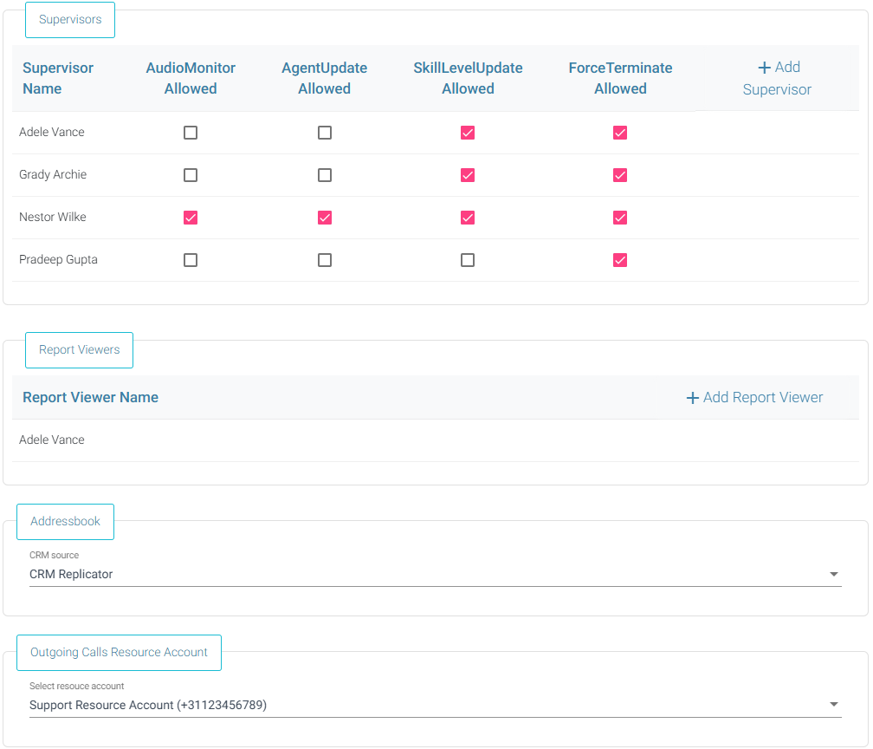
Task: Click the Add Report Viewer text link
Action: click(x=762, y=398)
